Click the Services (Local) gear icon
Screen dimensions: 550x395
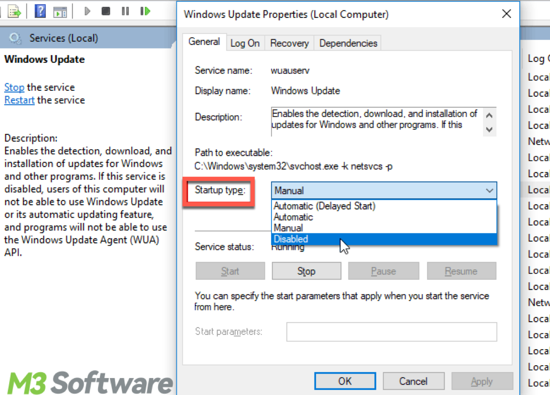click(x=16, y=38)
